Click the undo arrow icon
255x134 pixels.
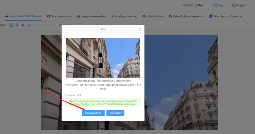coord(23,25)
